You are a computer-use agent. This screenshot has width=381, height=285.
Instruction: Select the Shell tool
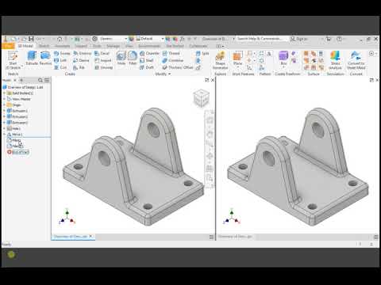pos(147,60)
